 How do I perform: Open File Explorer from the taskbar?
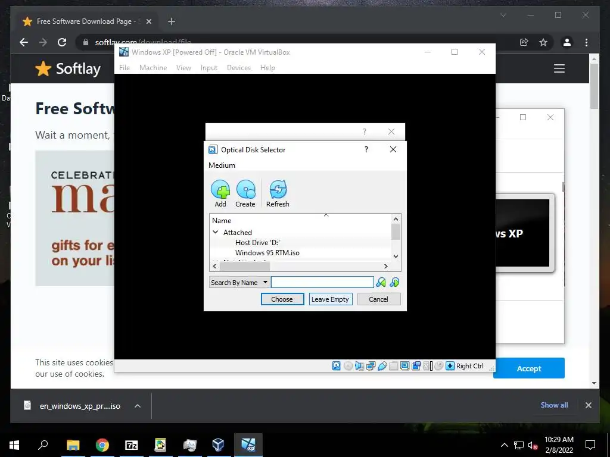point(73,445)
